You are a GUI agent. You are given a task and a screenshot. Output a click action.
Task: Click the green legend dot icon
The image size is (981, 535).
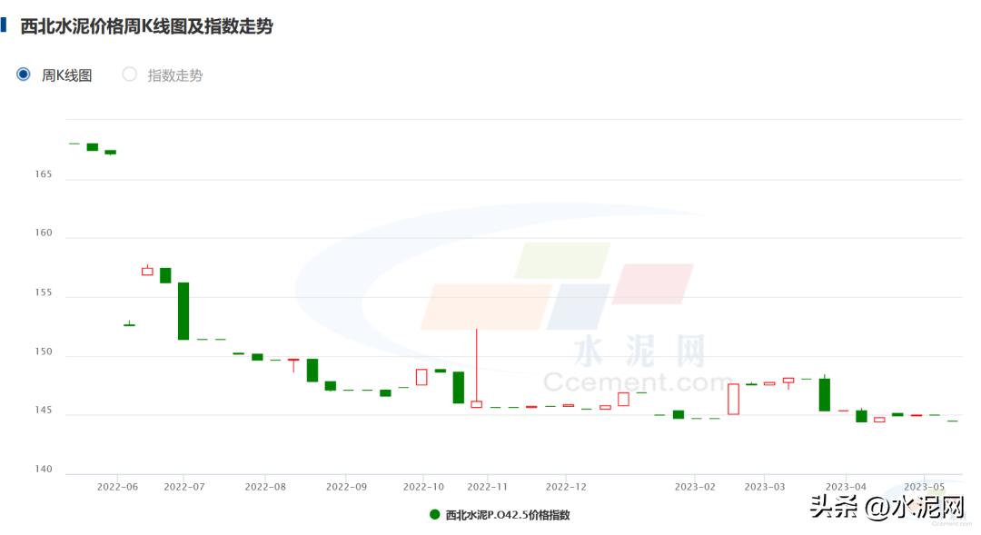click(x=434, y=514)
